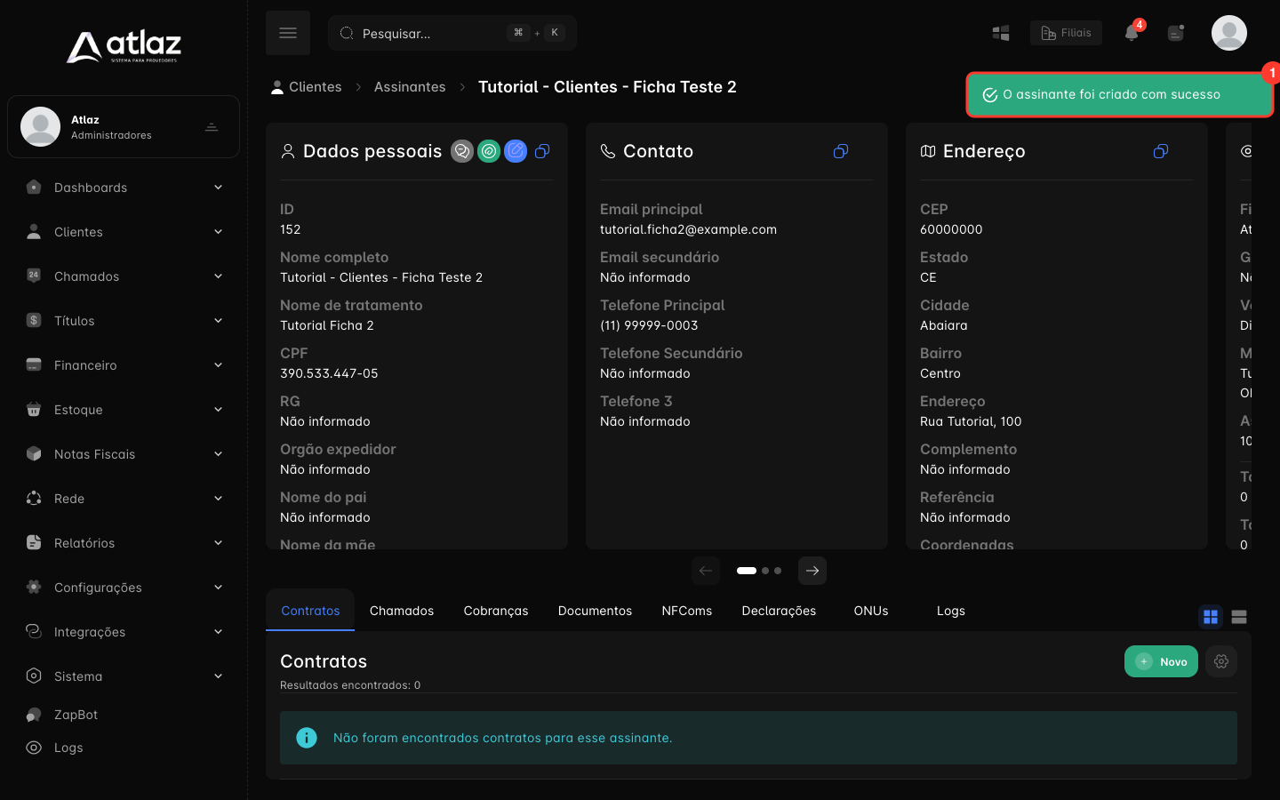Expand the Títulos sidebar menu

[124, 321]
